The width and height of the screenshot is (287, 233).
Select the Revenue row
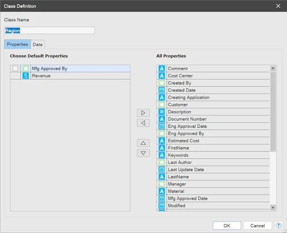pyautogui.click(x=70, y=76)
